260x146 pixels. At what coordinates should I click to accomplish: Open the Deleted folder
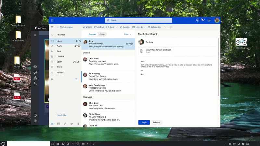65,56
